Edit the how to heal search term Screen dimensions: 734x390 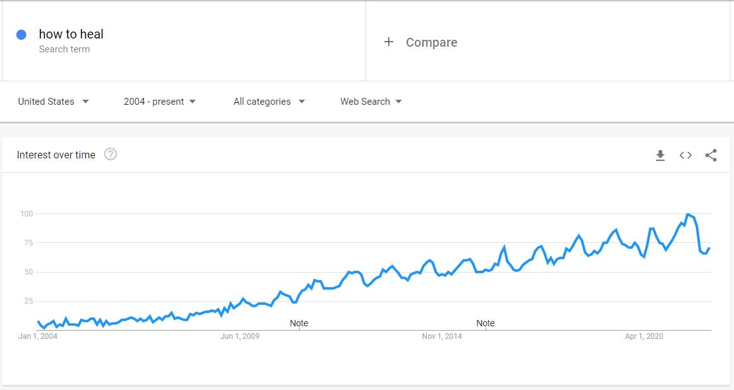tap(71, 35)
